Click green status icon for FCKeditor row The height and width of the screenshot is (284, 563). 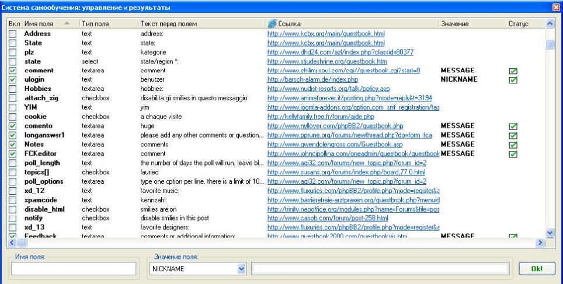coord(513,154)
